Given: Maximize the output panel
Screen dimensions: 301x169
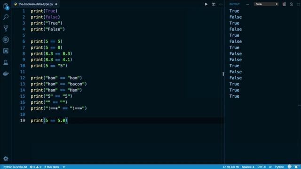Looking at the screenshot, I should 299,4.
